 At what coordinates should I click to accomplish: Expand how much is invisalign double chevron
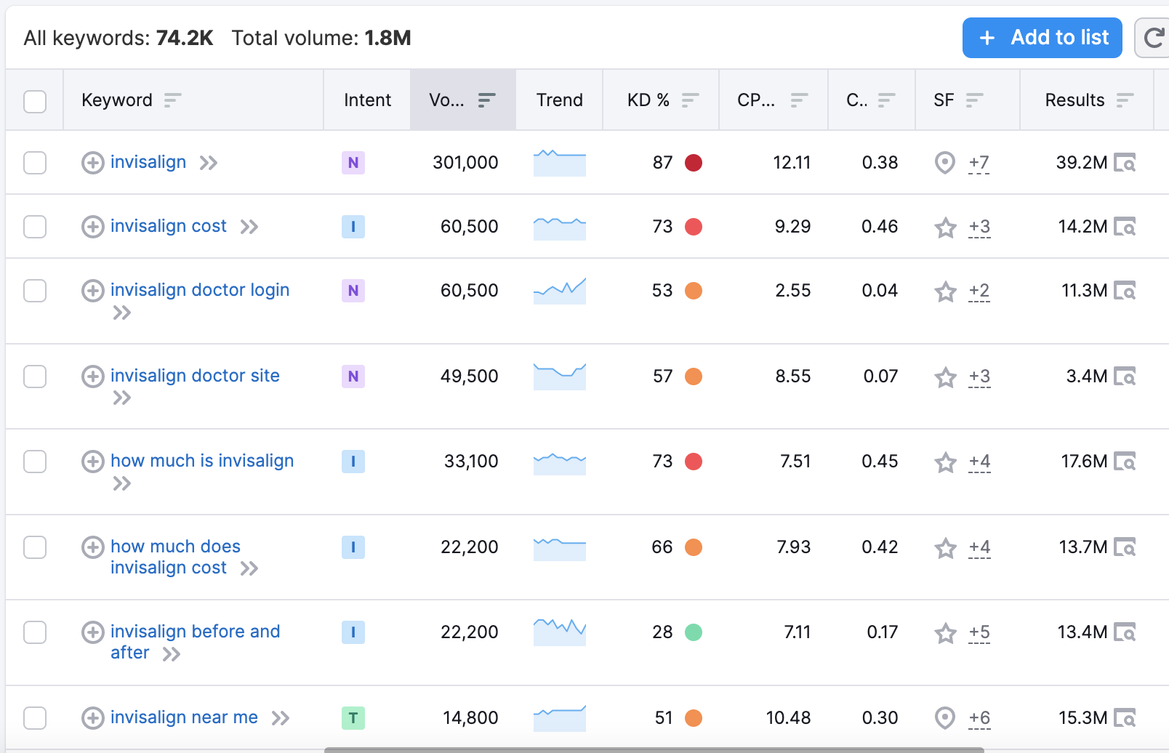[122, 483]
